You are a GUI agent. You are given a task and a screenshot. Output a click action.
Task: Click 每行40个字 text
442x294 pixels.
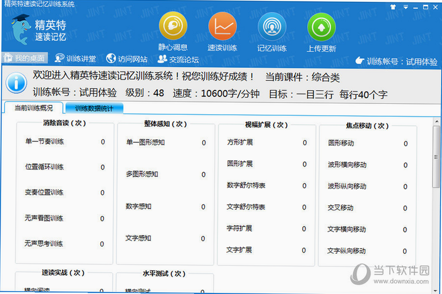point(364,95)
